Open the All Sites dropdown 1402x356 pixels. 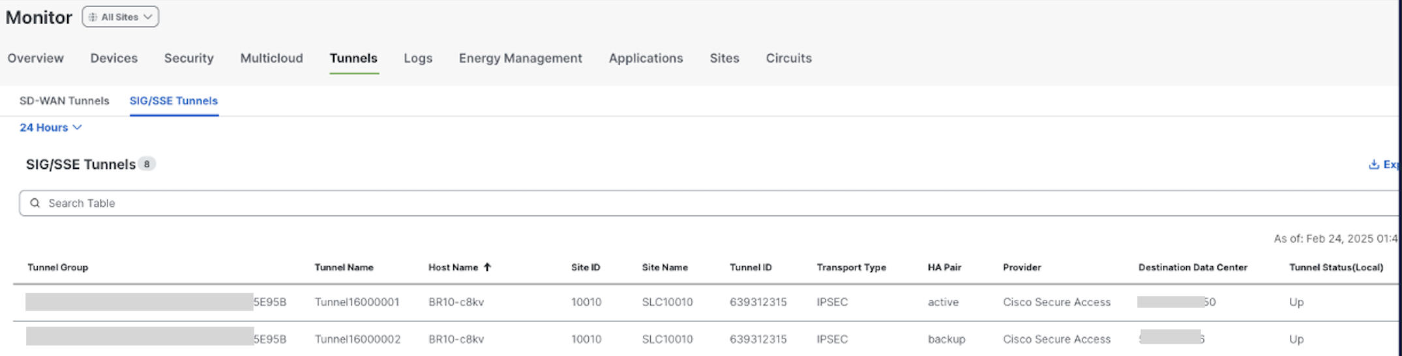click(121, 17)
